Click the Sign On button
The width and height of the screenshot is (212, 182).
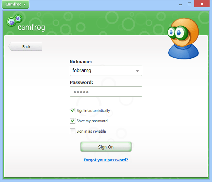[x=106, y=147]
